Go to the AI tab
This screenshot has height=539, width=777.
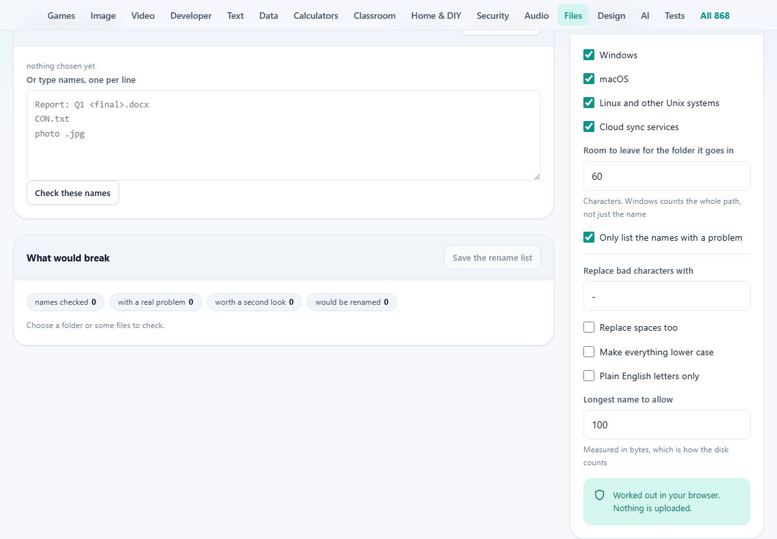point(645,16)
